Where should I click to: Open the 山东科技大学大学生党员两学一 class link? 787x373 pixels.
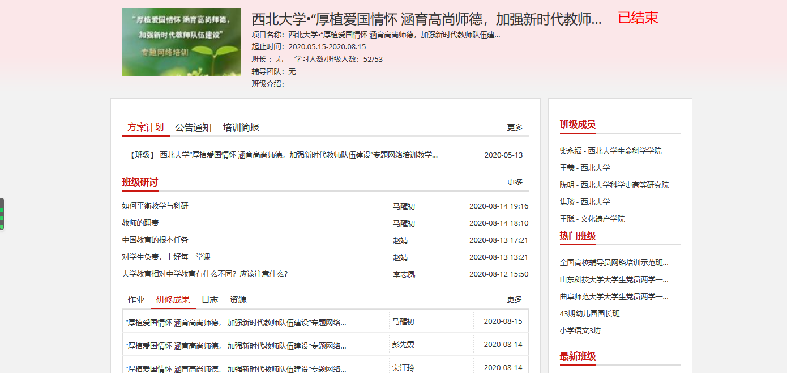pyautogui.click(x=614, y=280)
